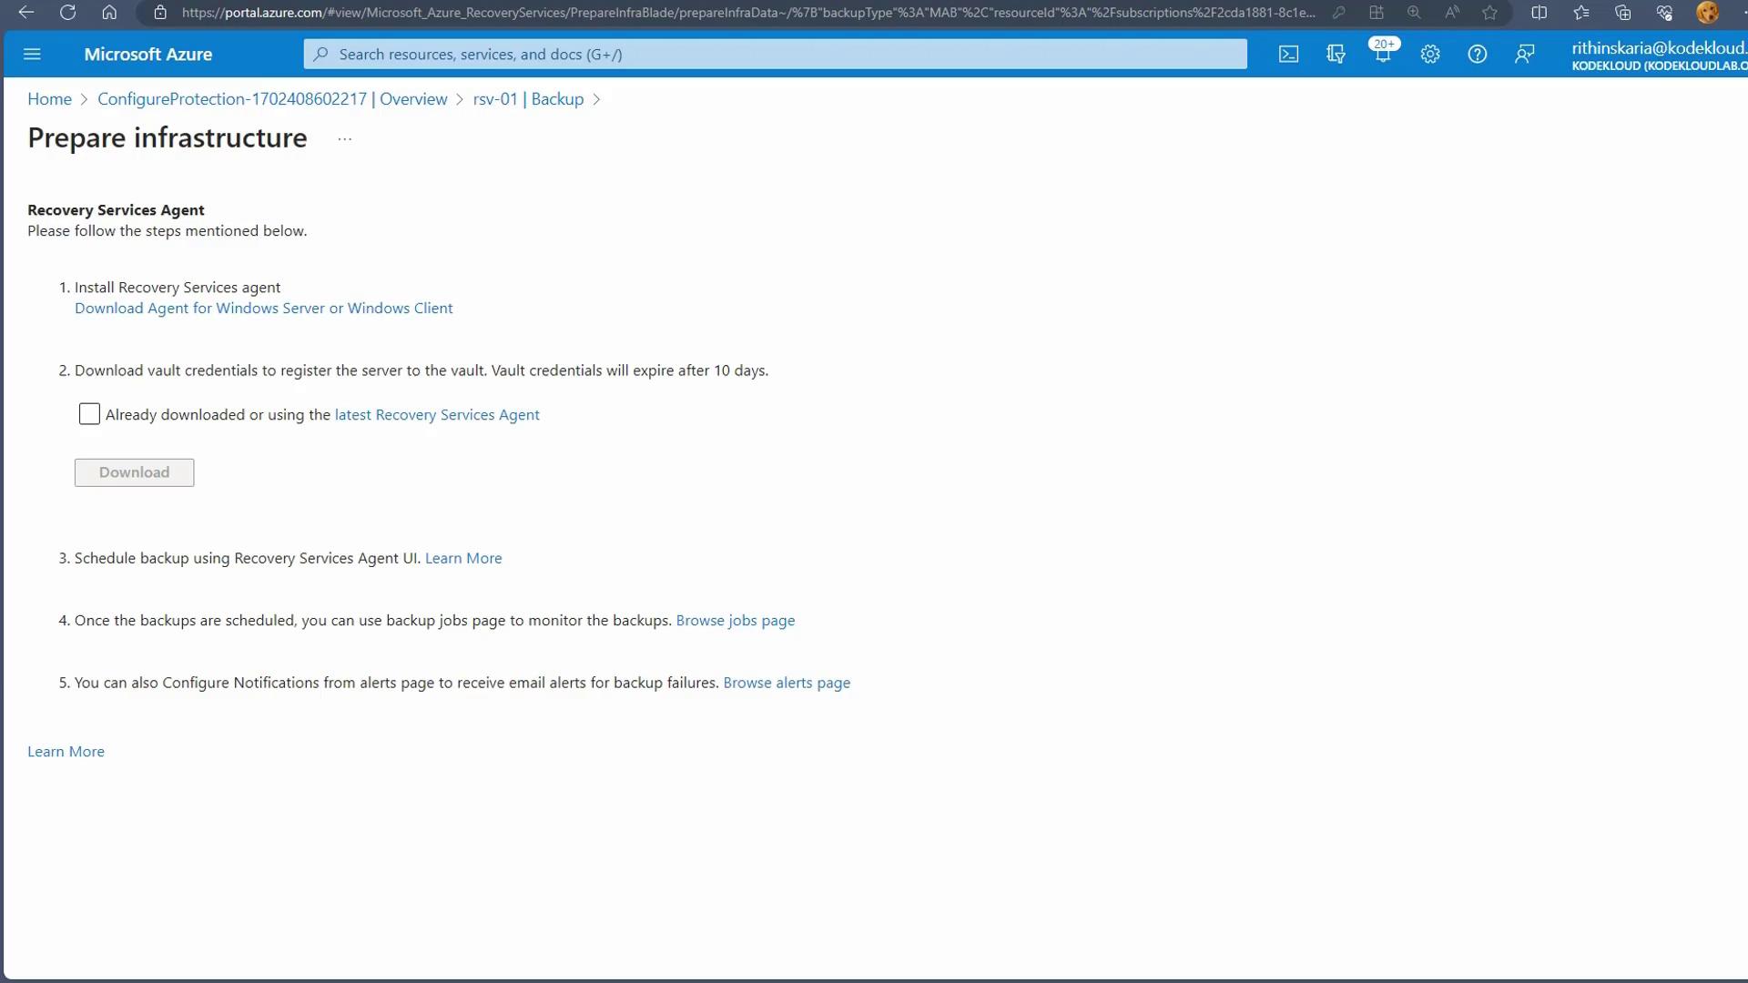
Task: Add page to favorites with star icon
Action: pyautogui.click(x=1489, y=13)
